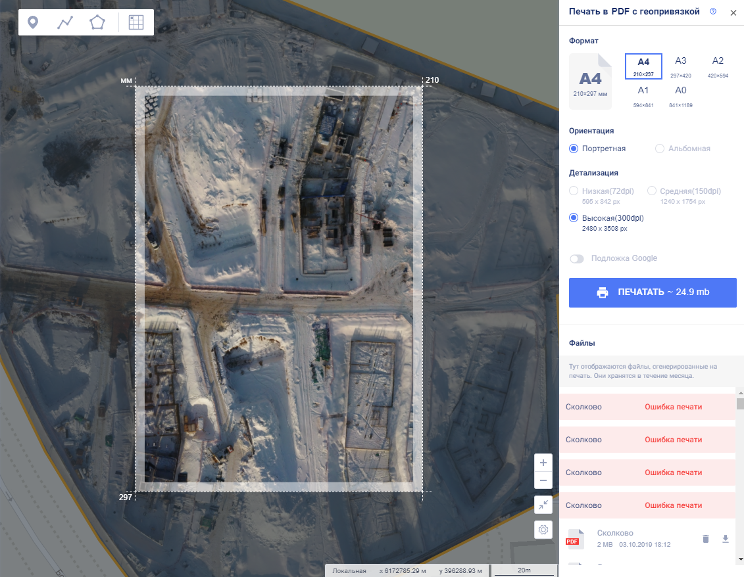
Task: Select the polygon drawing tool
Action: click(x=97, y=22)
